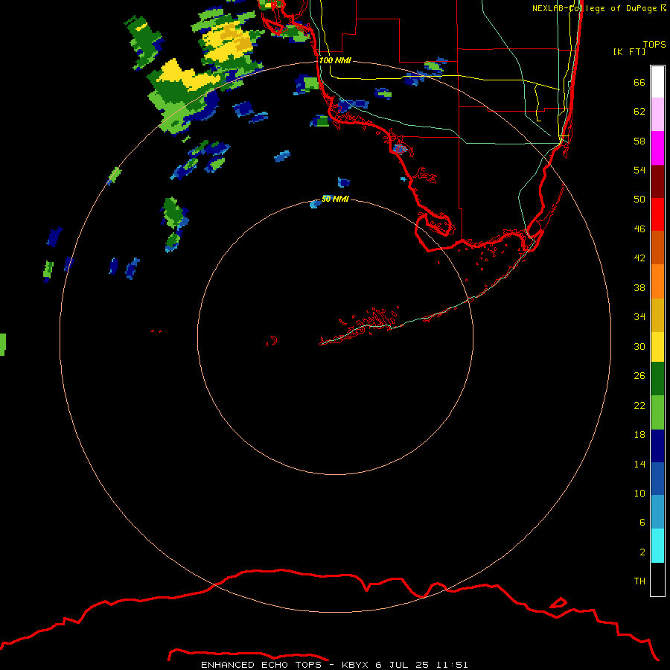Viewport: 670px width, 670px height.
Task: Click the legend value "38"
Action: coord(639,287)
